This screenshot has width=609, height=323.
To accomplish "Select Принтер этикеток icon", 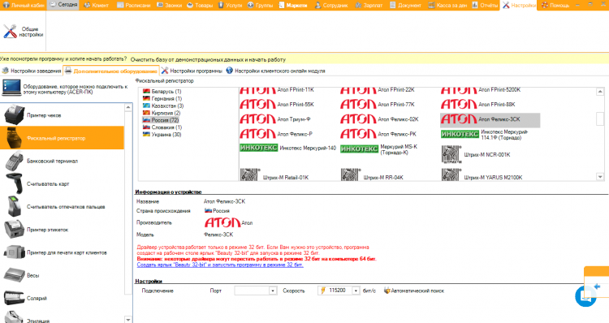I will 15,230.
